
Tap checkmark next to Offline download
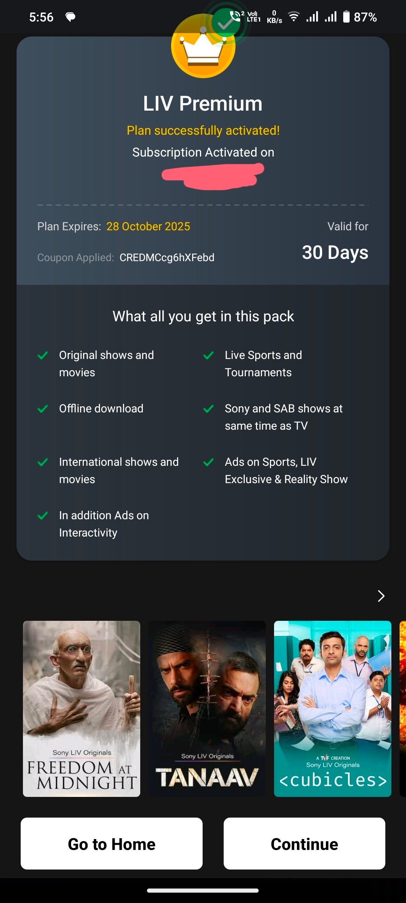(x=43, y=409)
